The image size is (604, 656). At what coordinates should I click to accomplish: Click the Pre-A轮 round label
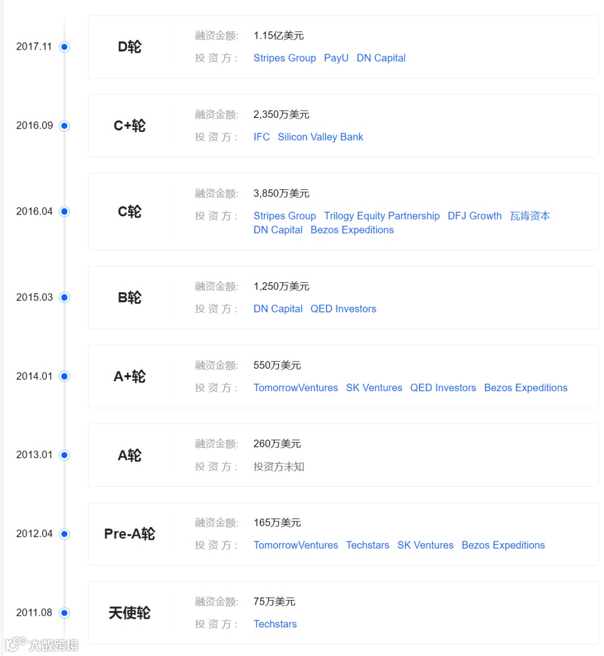(x=129, y=534)
